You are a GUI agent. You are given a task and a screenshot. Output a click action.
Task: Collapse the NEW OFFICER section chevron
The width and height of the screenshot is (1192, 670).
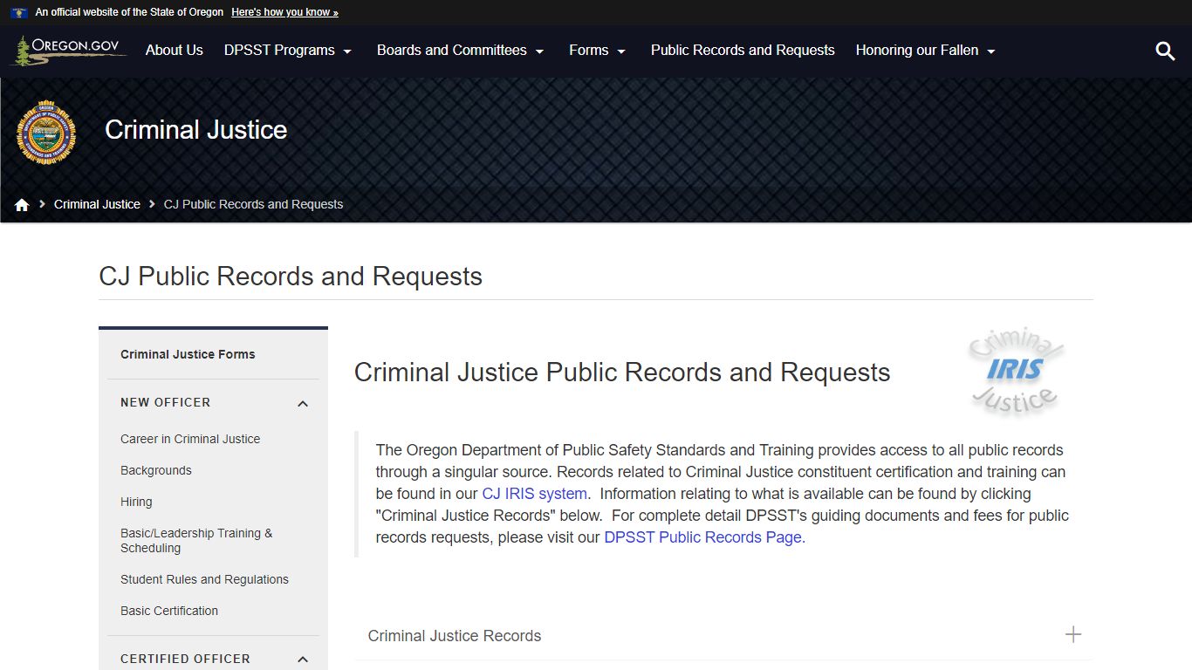point(303,403)
